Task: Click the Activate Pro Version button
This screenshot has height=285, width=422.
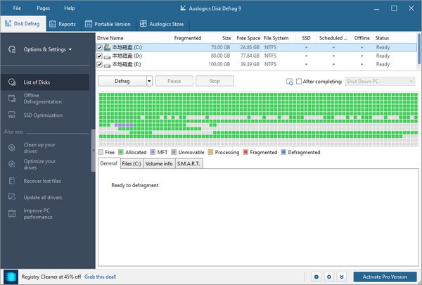Action: point(385,277)
